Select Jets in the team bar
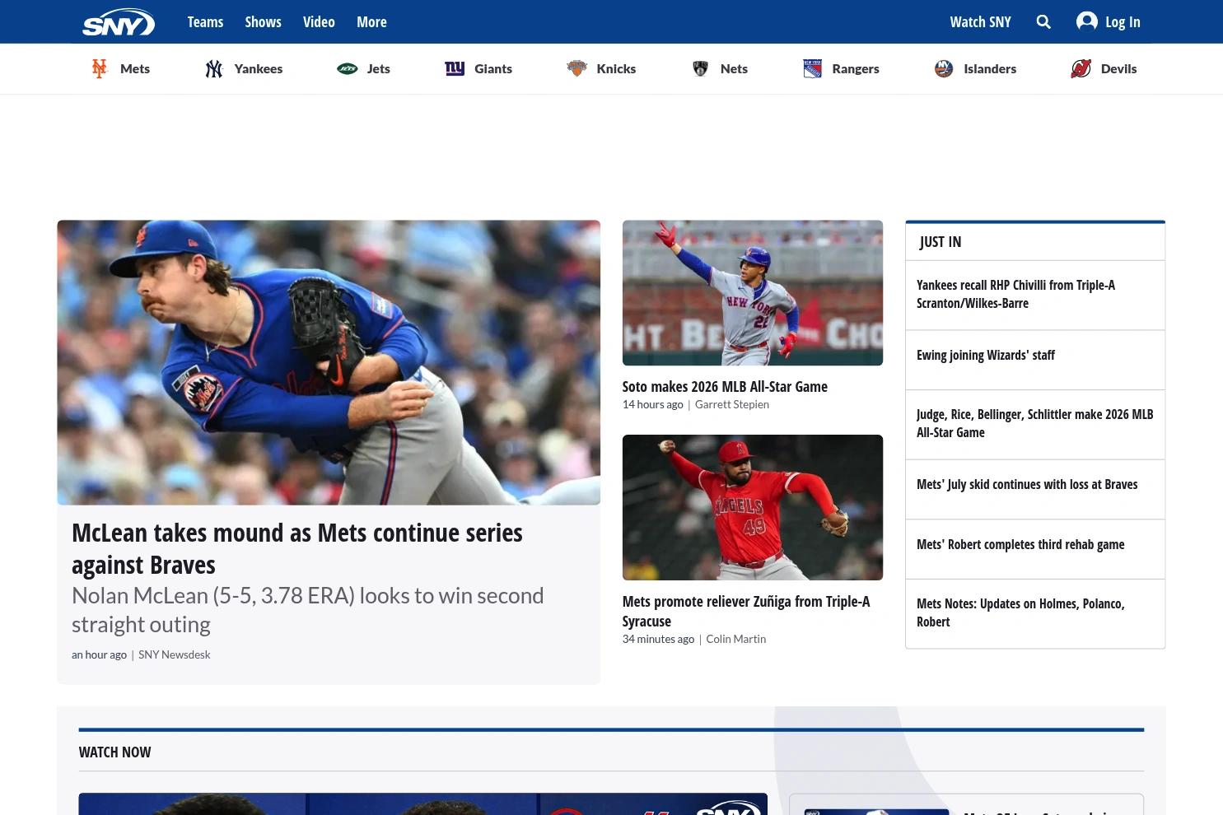Image resolution: width=1223 pixels, height=815 pixels. click(x=379, y=68)
